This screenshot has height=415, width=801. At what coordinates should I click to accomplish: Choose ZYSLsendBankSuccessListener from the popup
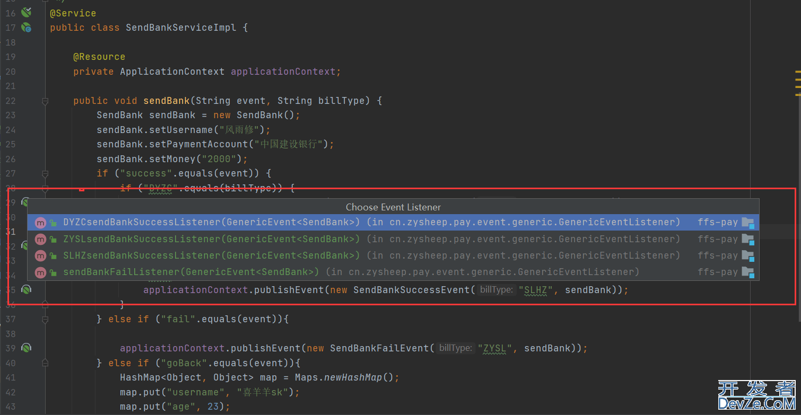point(393,239)
